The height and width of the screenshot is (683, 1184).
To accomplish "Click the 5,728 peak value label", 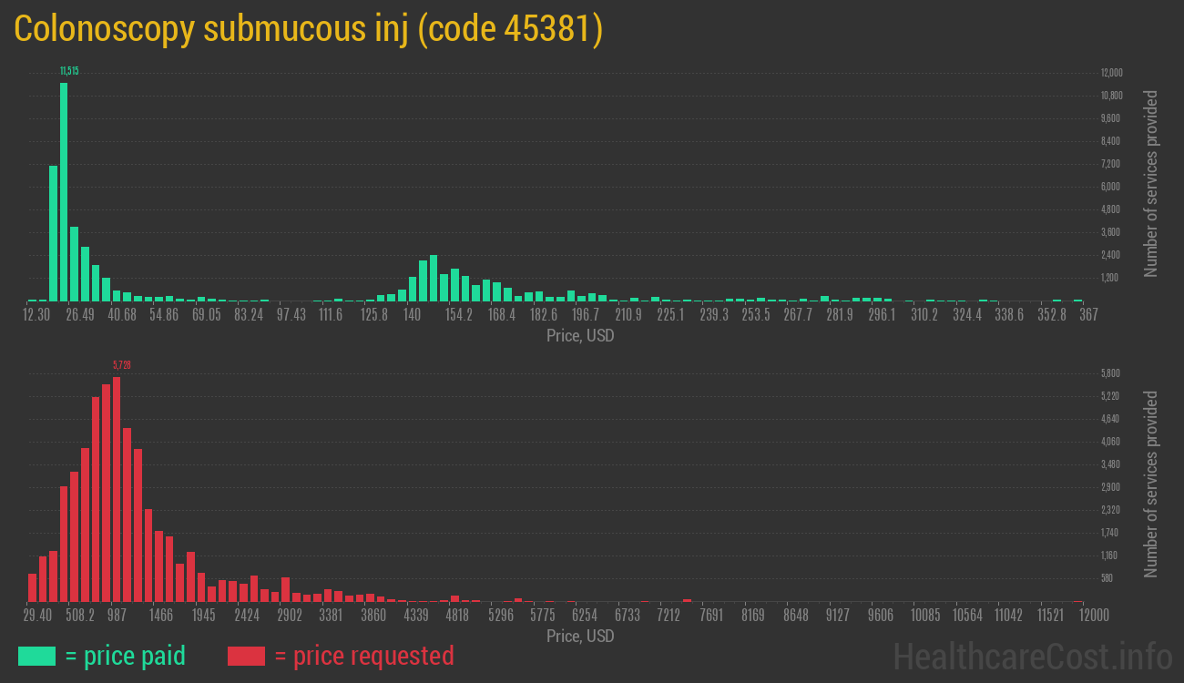I will (122, 365).
